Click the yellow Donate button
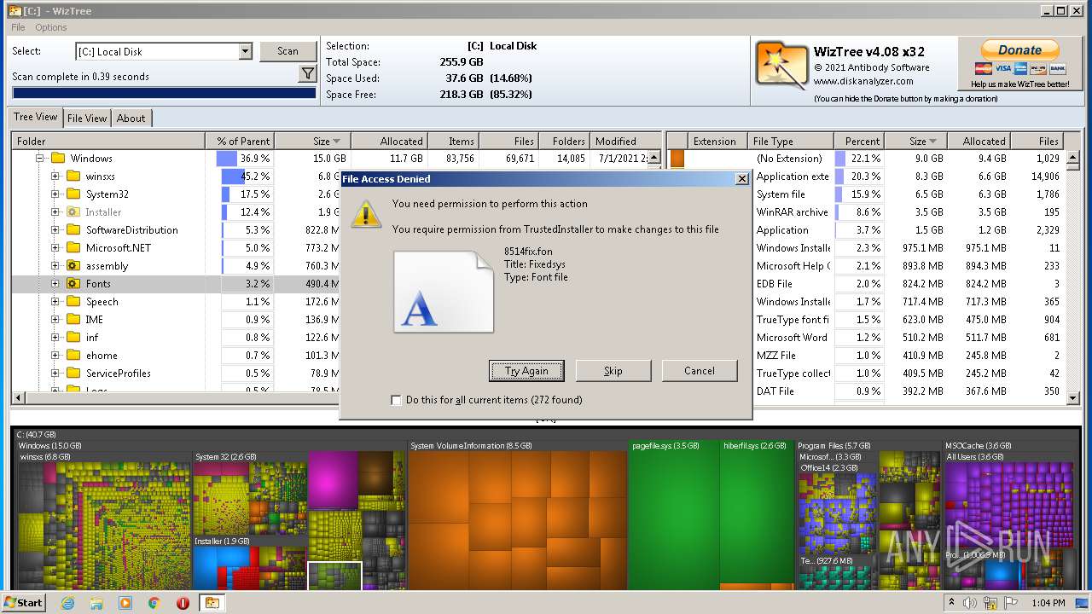The image size is (1092, 614). click(x=1019, y=50)
